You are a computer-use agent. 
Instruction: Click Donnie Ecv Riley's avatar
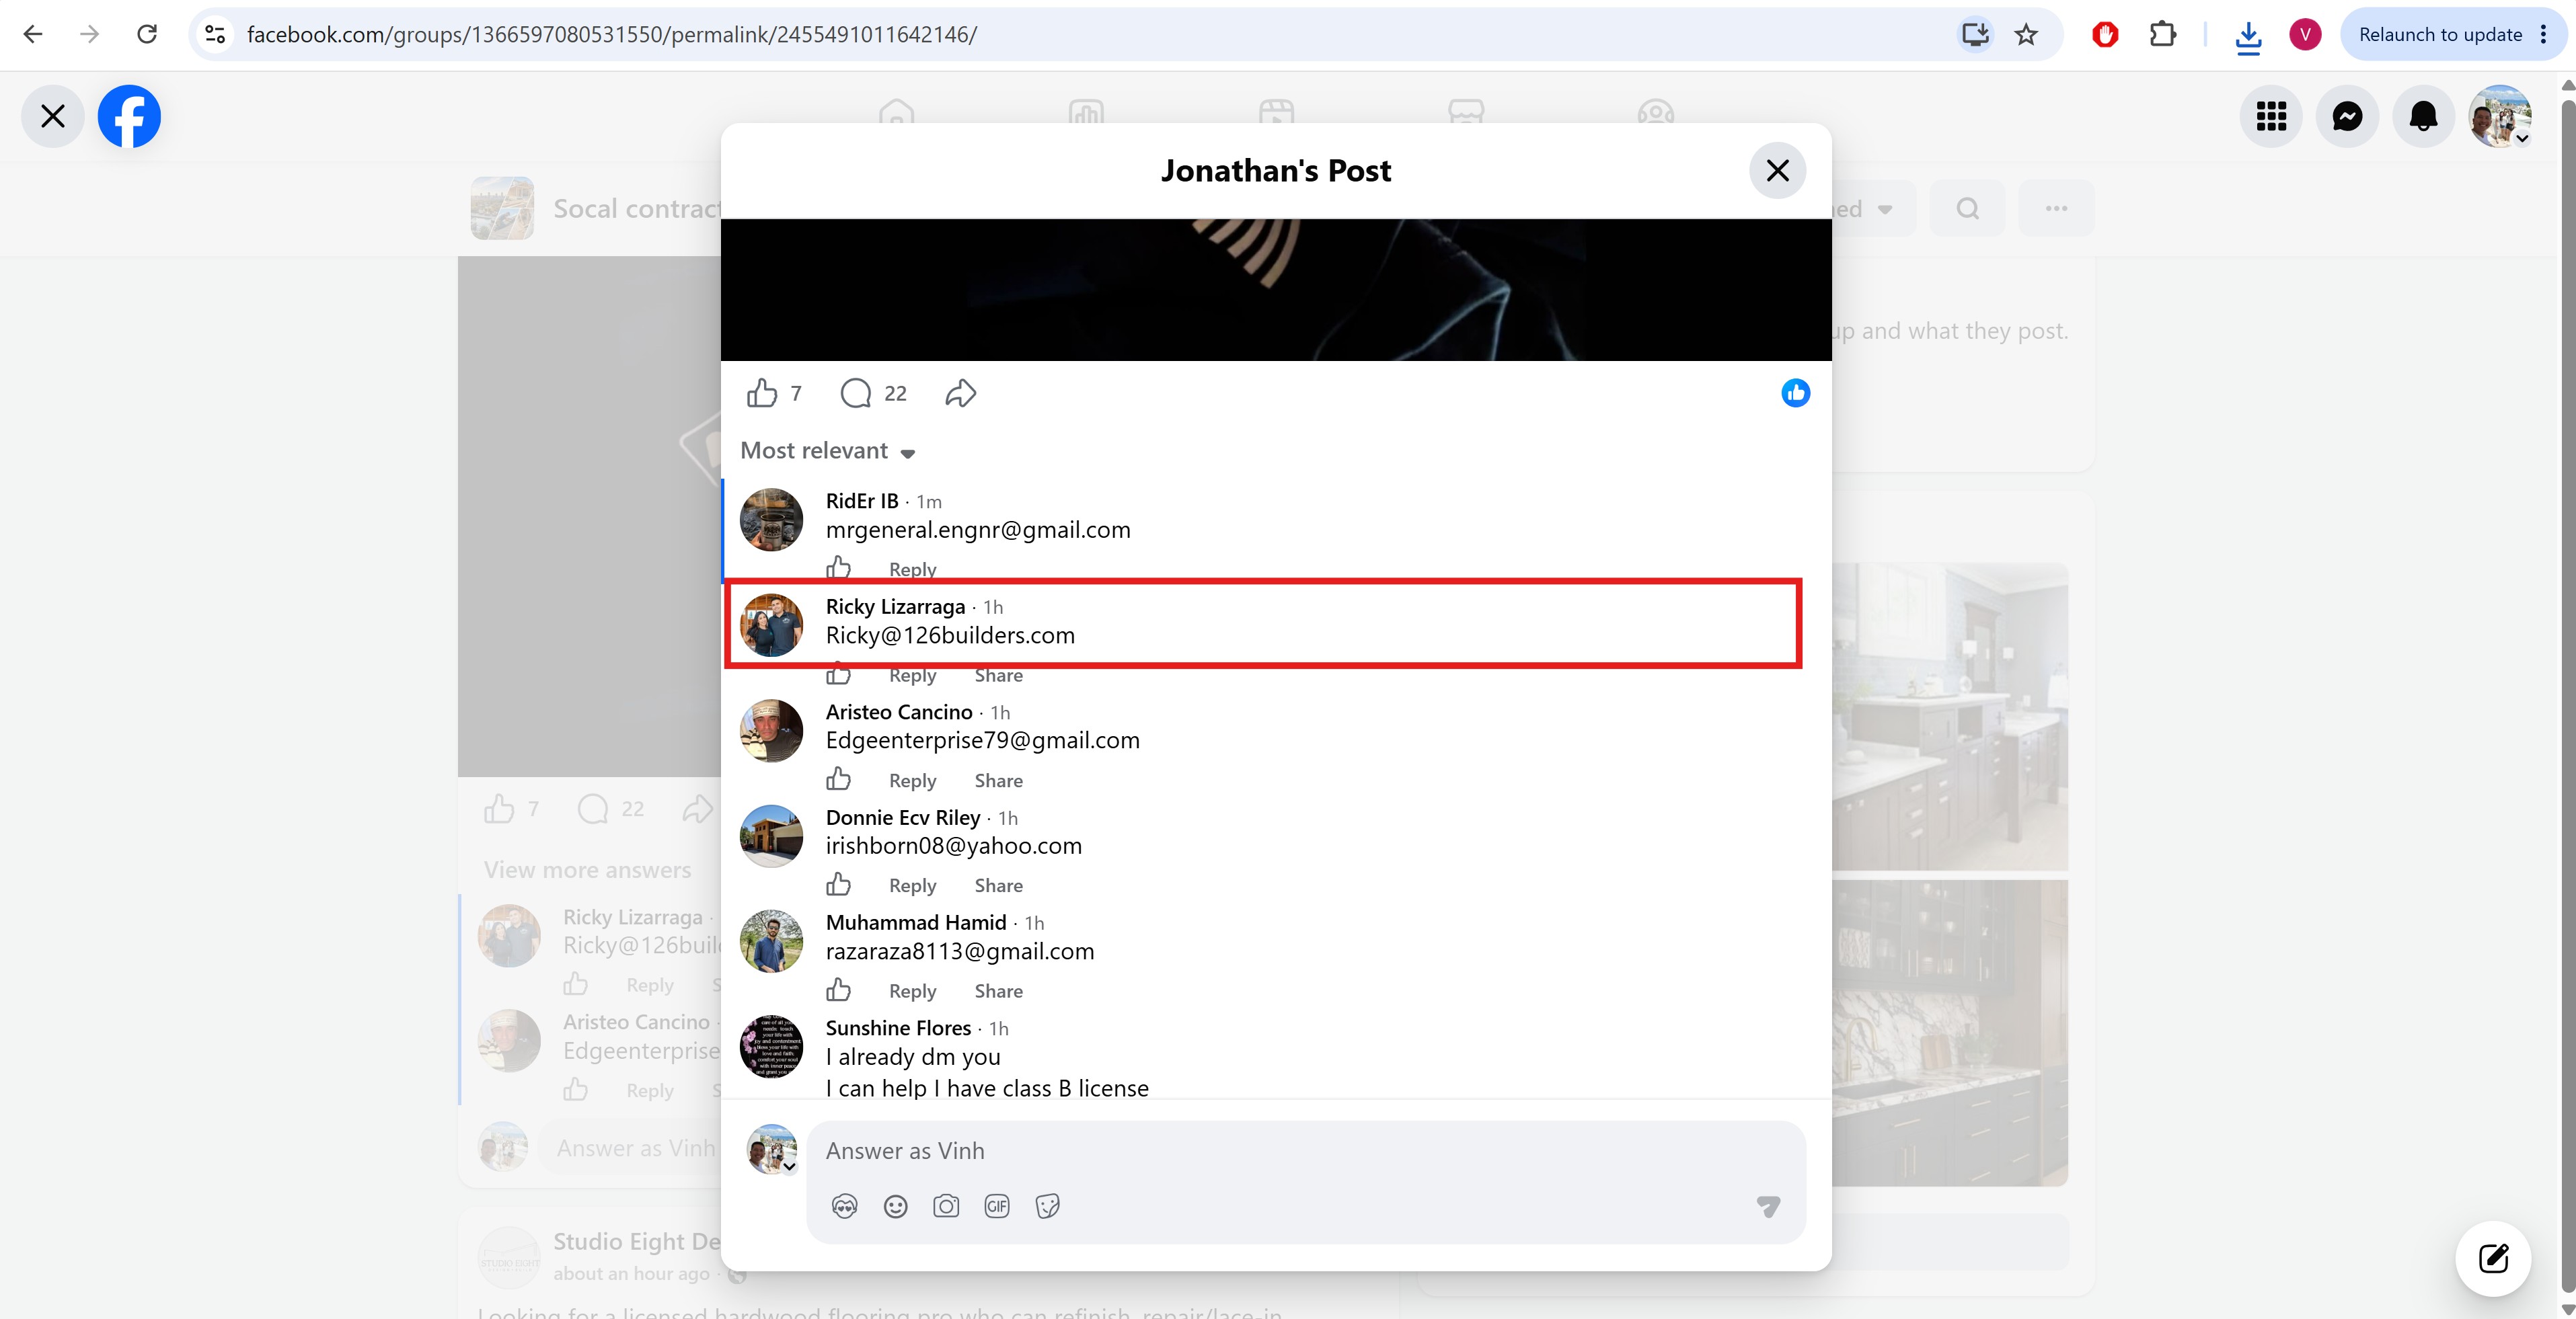click(771, 836)
